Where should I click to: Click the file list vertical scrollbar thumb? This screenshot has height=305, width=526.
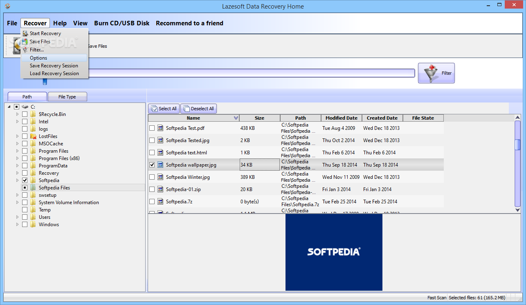(517, 145)
